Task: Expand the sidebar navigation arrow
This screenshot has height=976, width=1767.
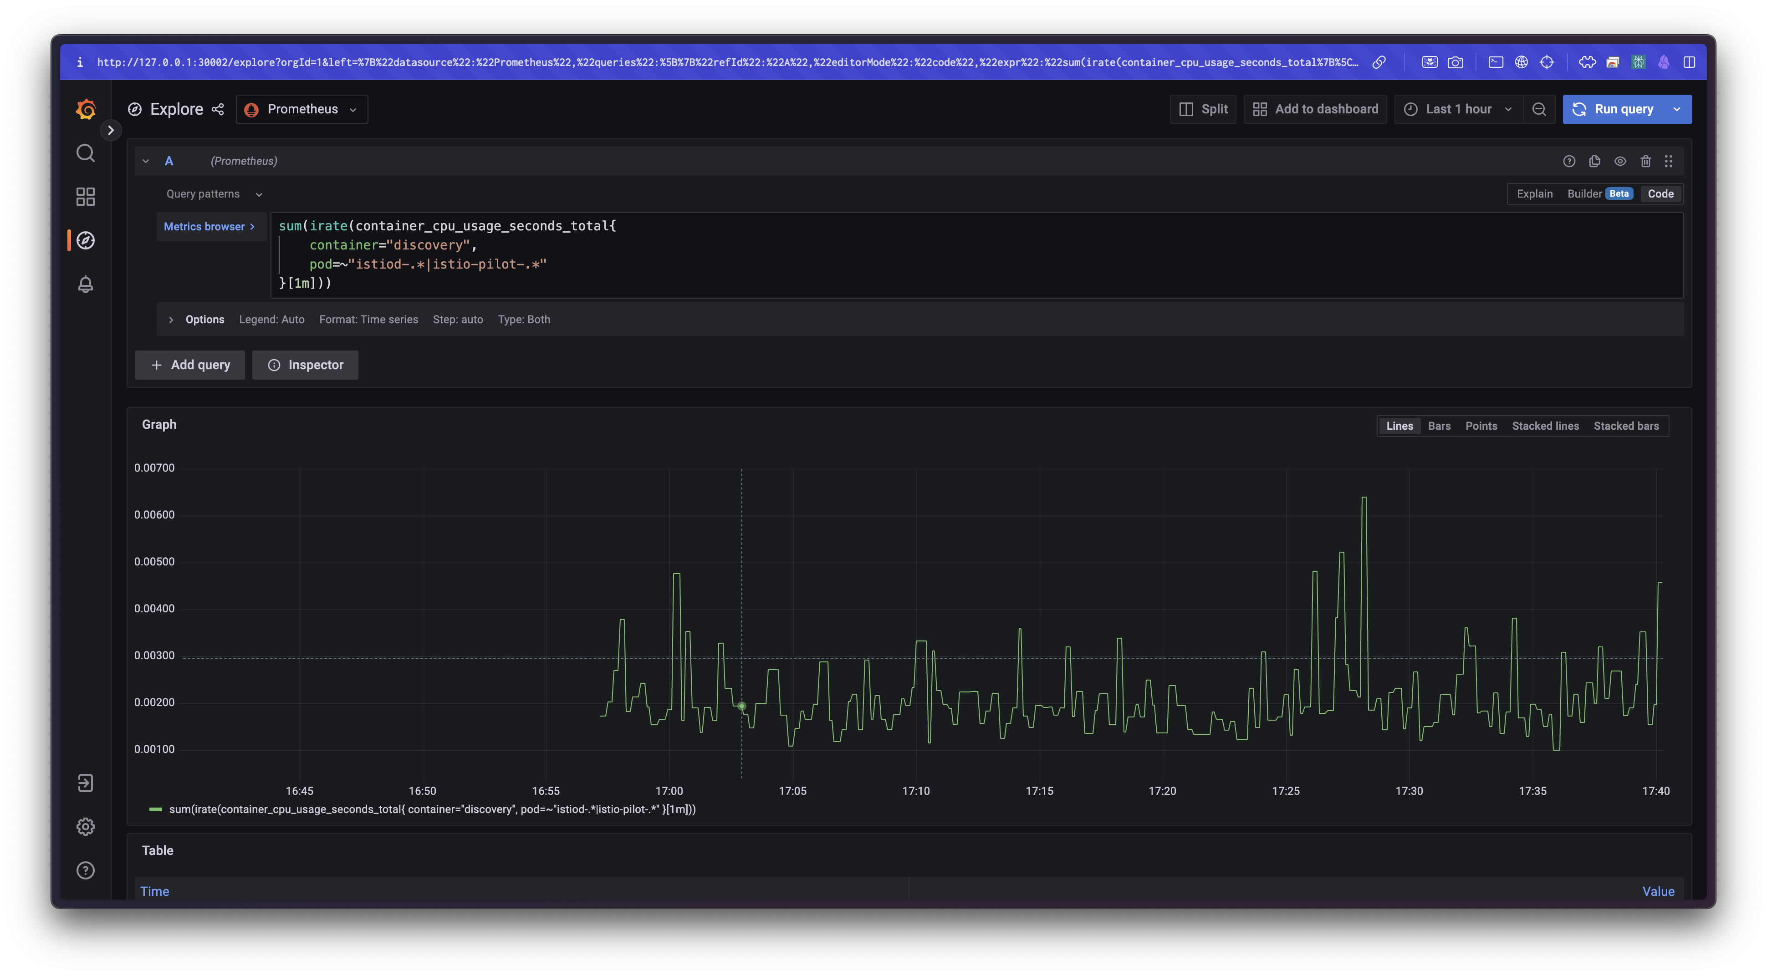Action: tap(110, 130)
